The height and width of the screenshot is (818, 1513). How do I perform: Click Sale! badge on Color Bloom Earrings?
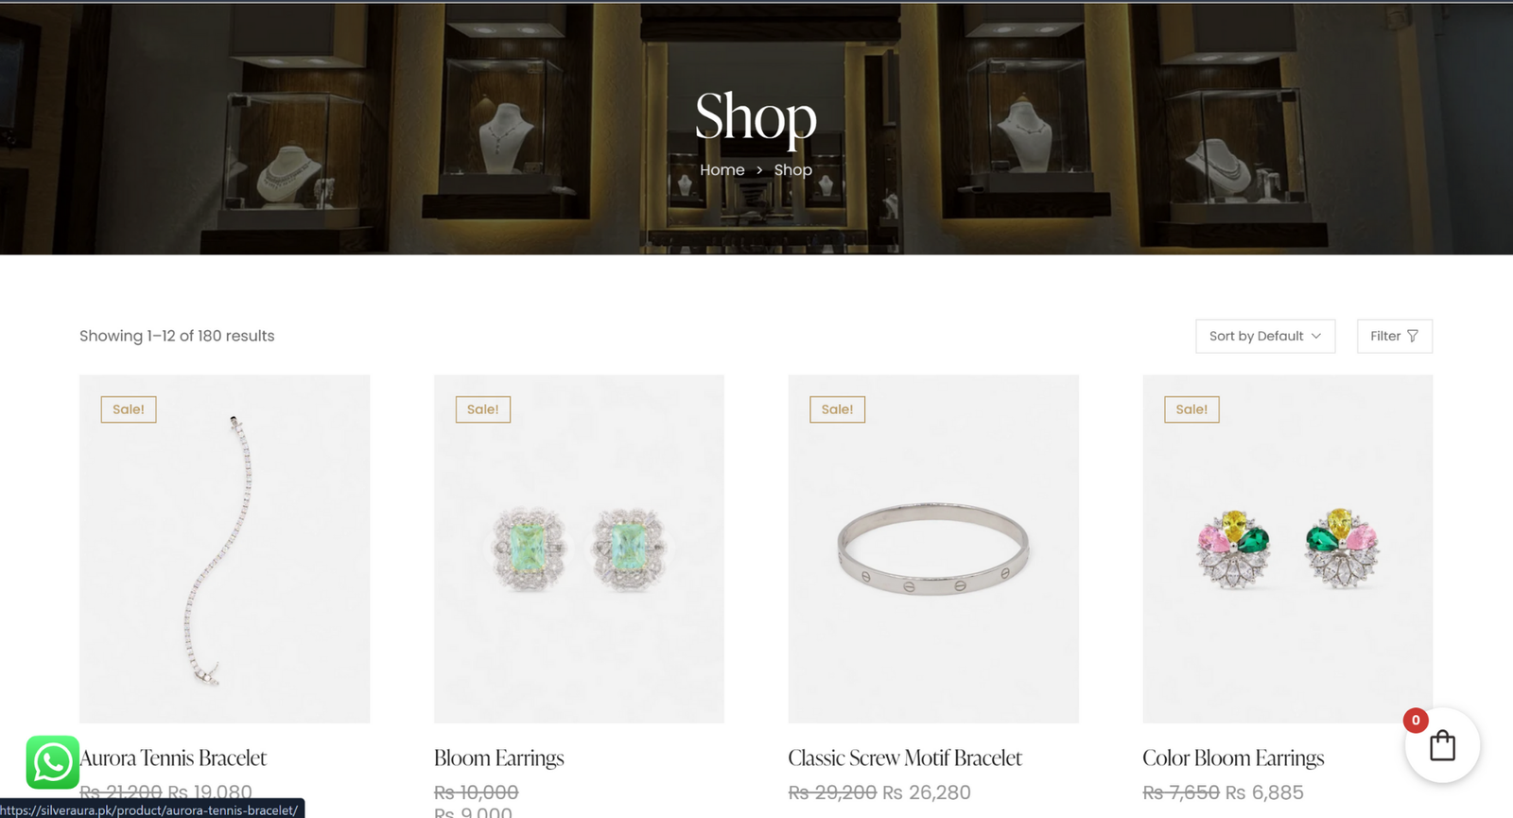(x=1191, y=409)
